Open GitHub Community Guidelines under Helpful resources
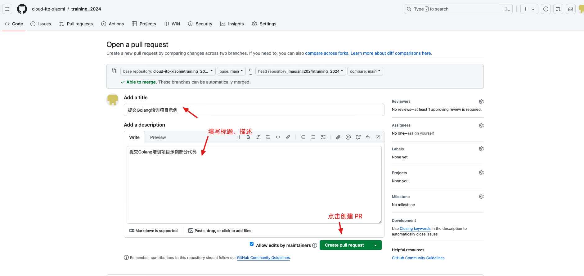The width and height of the screenshot is (584, 276). tap(418, 258)
